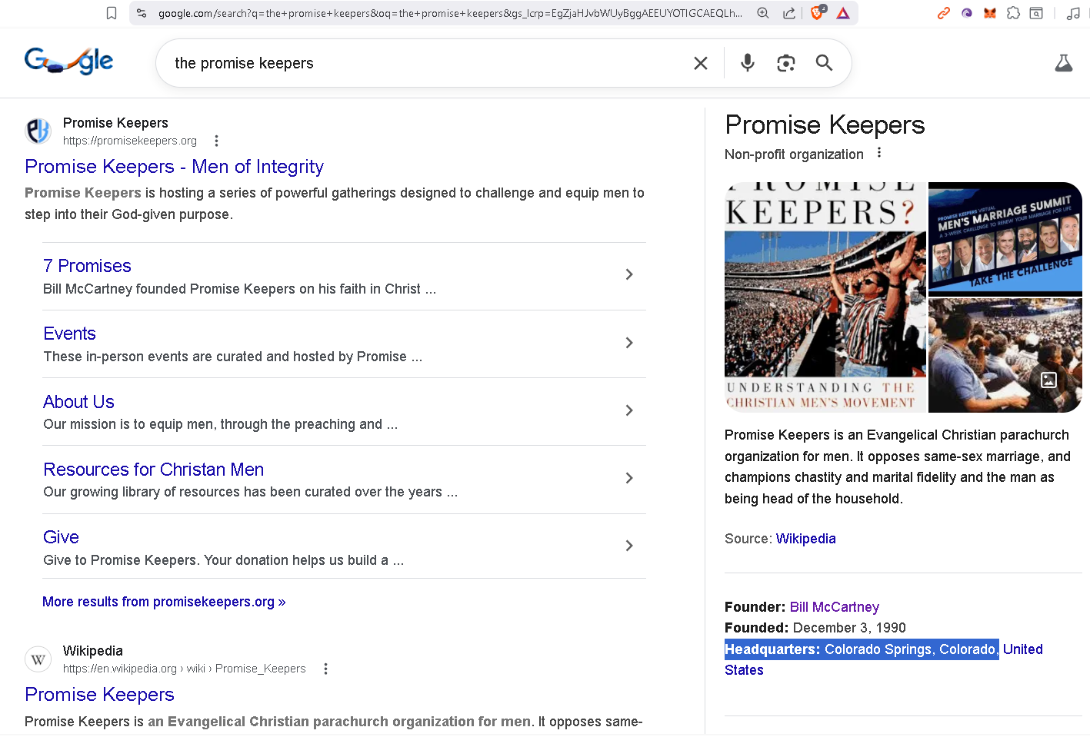Bookmark this page with bookmark icon

pyautogui.click(x=112, y=13)
